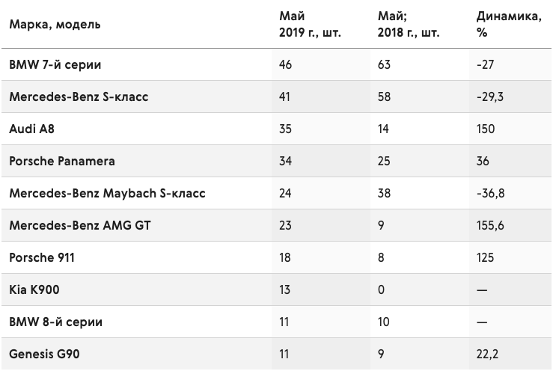553x371 pixels.
Task: Click the 'Марка, модель' column header
Action: click(55, 25)
